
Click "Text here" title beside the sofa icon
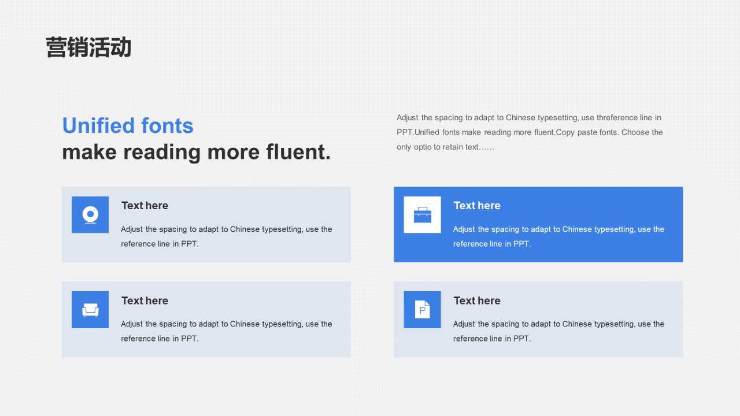(145, 300)
